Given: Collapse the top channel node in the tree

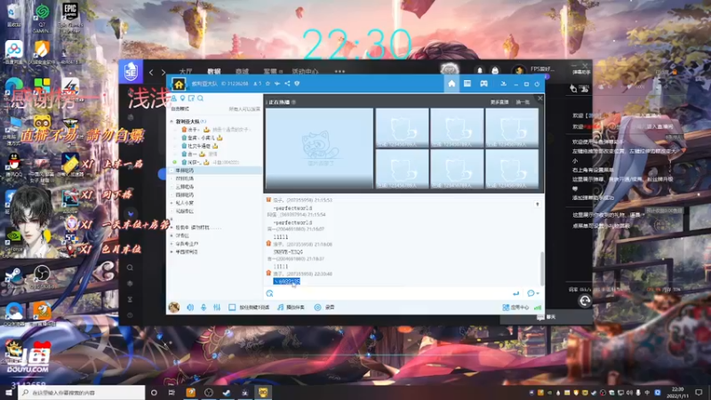Looking at the screenshot, I should (172, 122).
